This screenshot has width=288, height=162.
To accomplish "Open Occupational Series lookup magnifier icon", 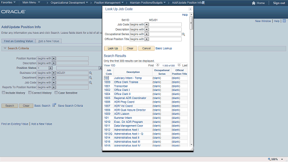I will point(183,34).
